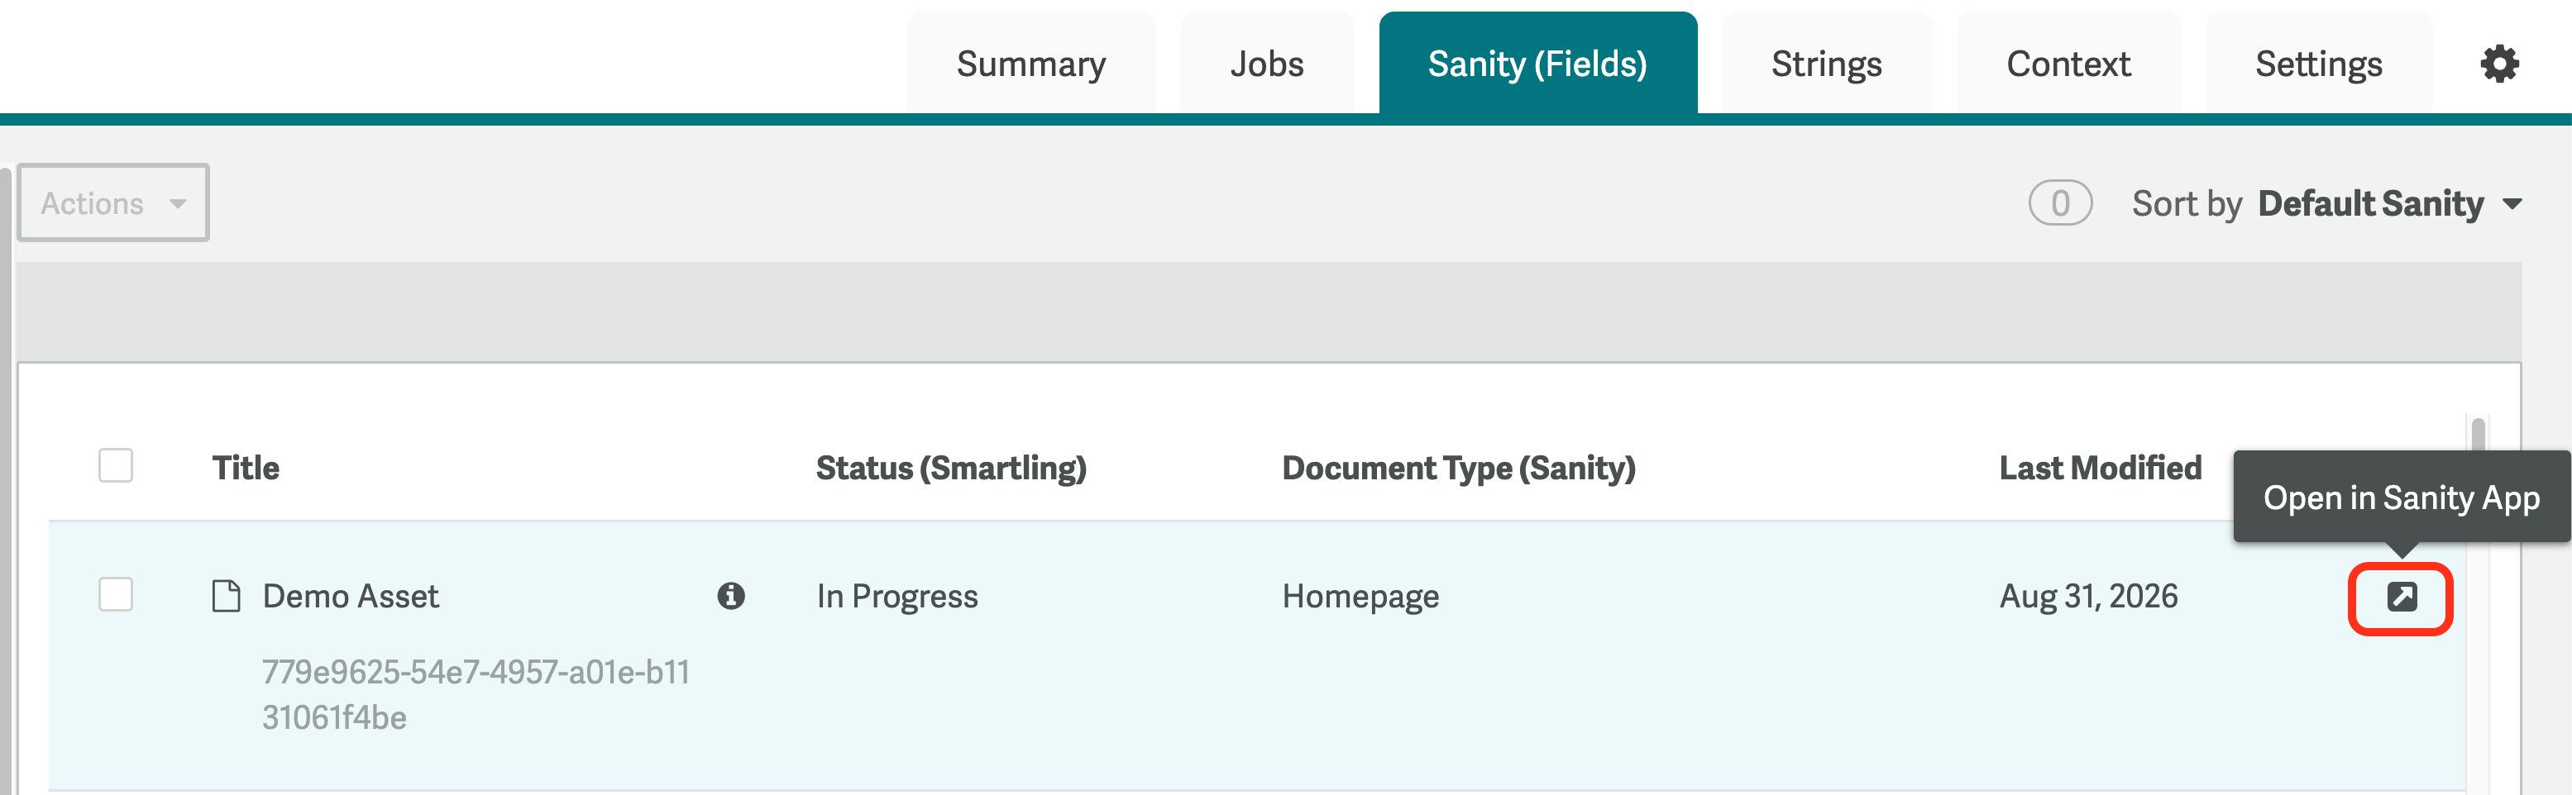Click the Status (Smartling) column header
This screenshot has height=795, width=2572.
pyautogui.click(x=952, y=467)
